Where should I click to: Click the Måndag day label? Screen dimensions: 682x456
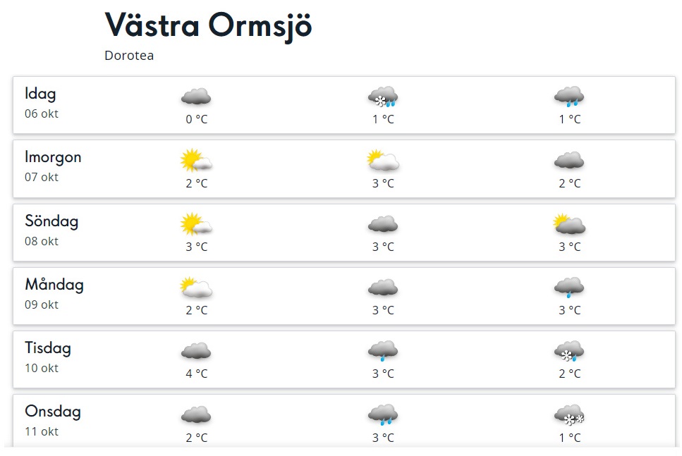(x=54, y=285)
